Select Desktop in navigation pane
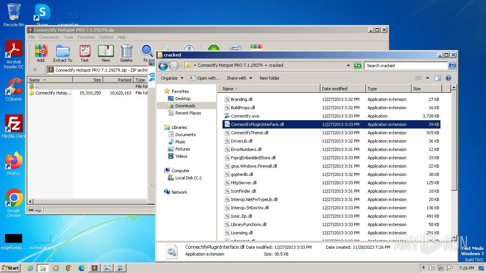Screen dimensions: 486x273 click(183, 99)
